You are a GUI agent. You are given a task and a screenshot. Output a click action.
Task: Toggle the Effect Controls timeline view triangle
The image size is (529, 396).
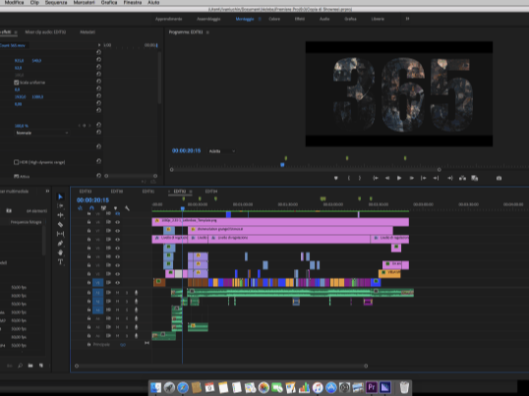(x=99, y=45)
